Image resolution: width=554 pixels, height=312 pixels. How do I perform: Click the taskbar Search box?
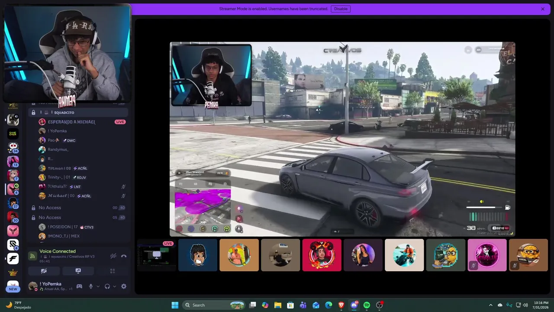coord(214,305)
